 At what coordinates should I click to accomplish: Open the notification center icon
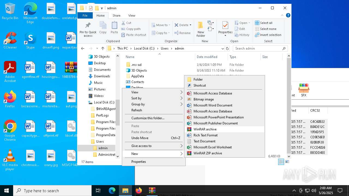tap(340, 191)
